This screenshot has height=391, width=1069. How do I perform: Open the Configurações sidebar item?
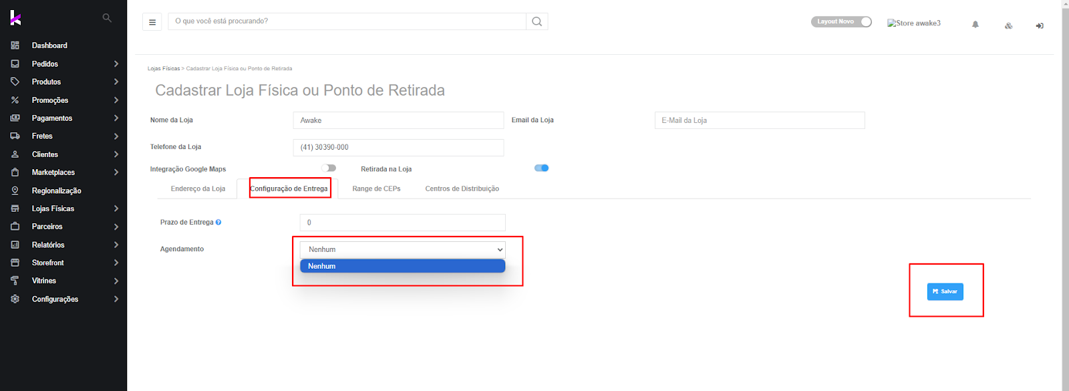pos(55,299)
